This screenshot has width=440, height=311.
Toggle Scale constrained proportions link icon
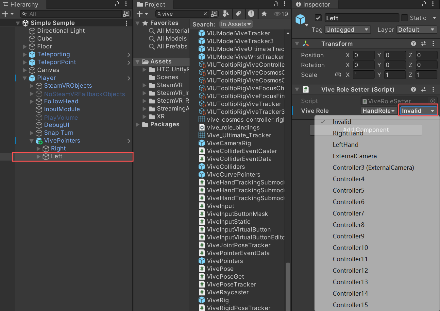pos(338,75)
